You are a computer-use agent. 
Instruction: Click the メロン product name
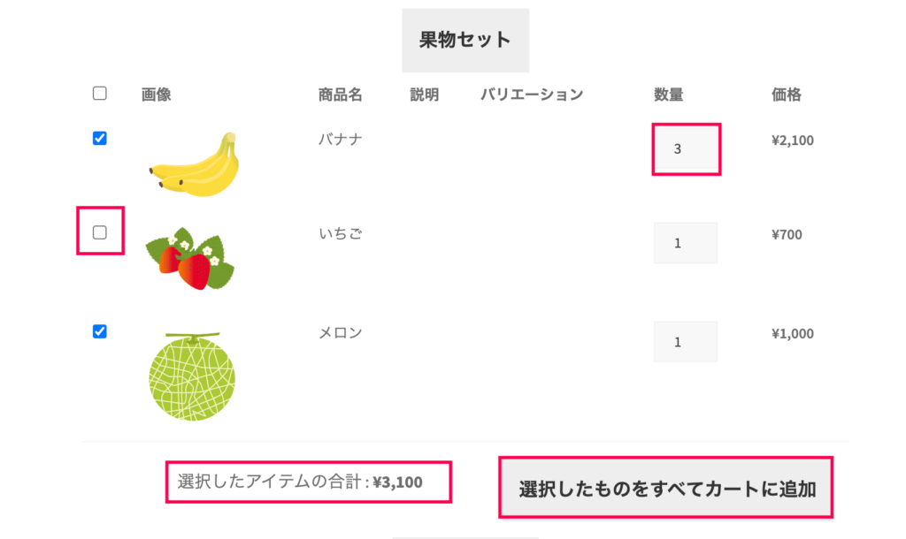click(341, 333)
